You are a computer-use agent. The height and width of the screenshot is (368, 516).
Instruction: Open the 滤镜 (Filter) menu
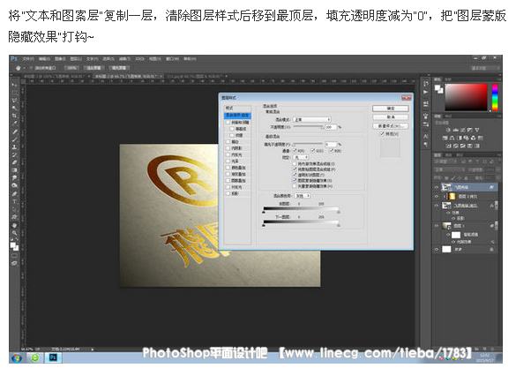click(x=124, y=59)
